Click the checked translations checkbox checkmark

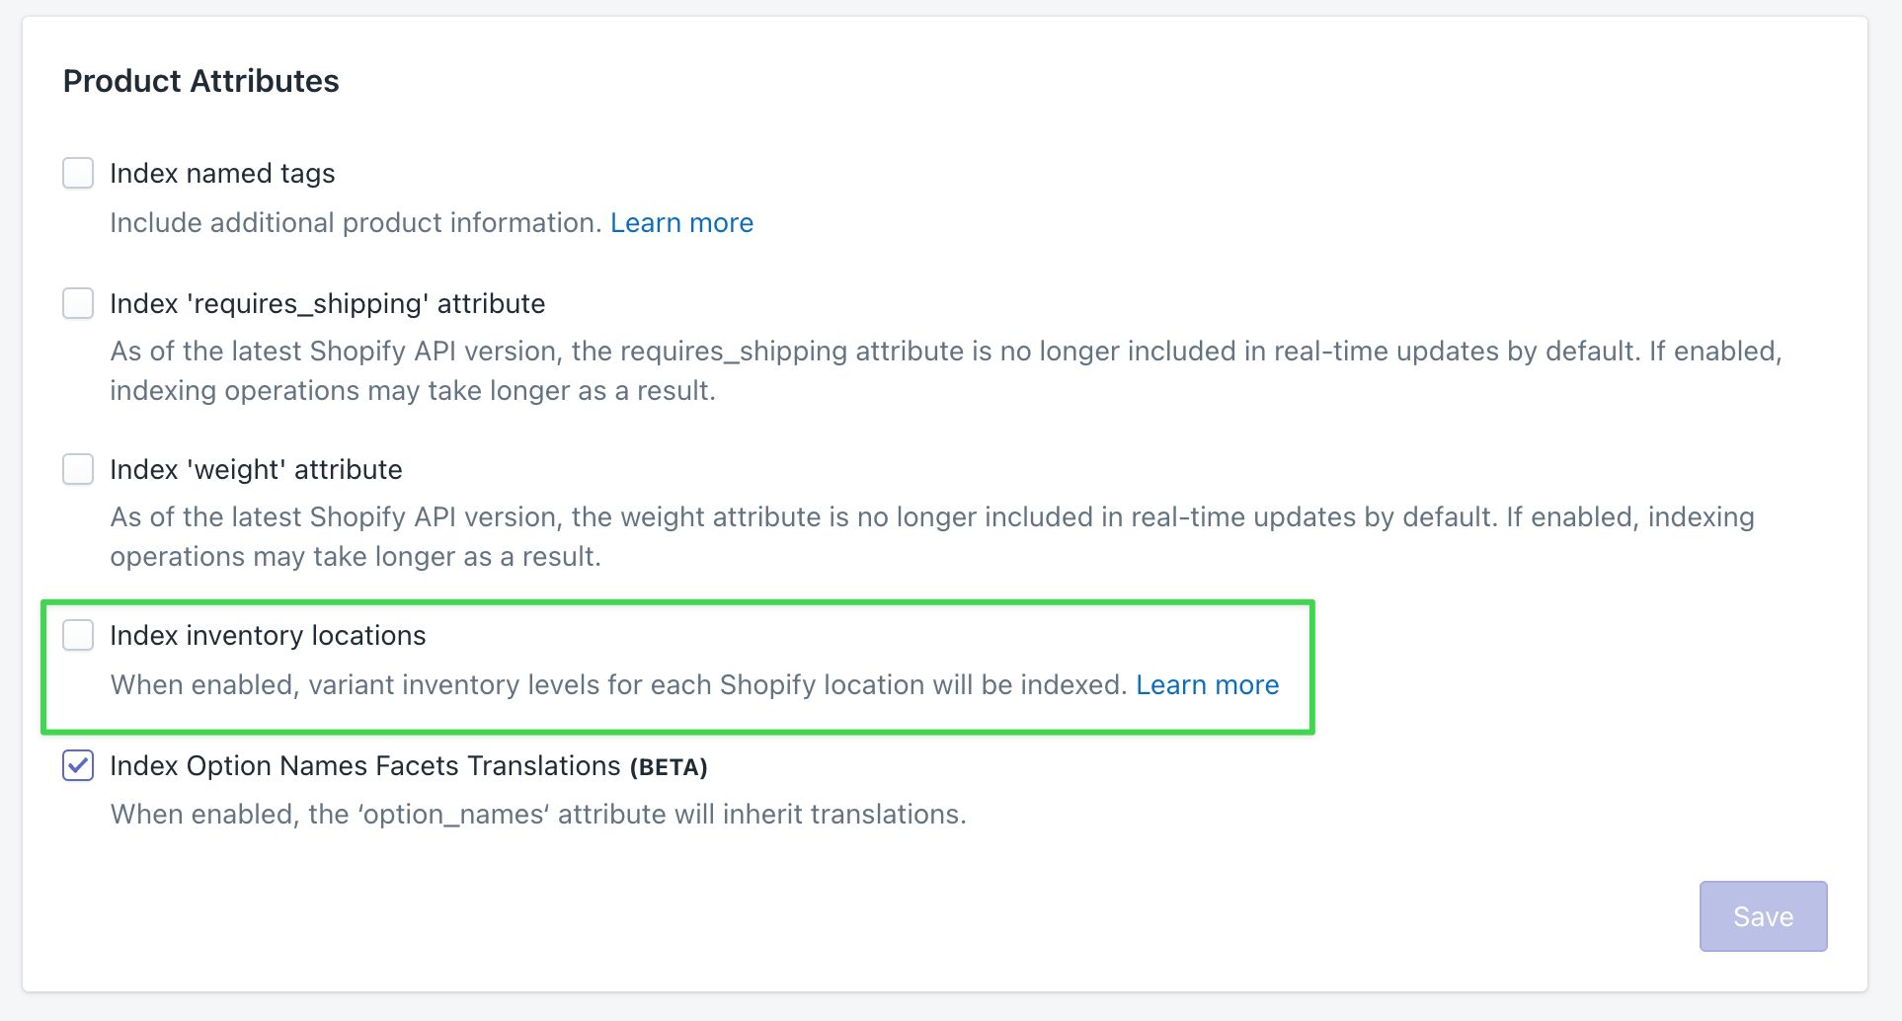78,765
